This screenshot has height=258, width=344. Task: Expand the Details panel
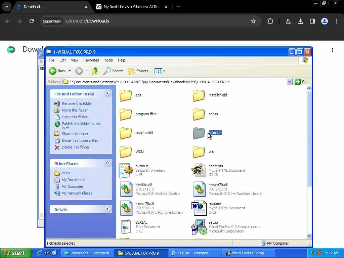[107, 209]
